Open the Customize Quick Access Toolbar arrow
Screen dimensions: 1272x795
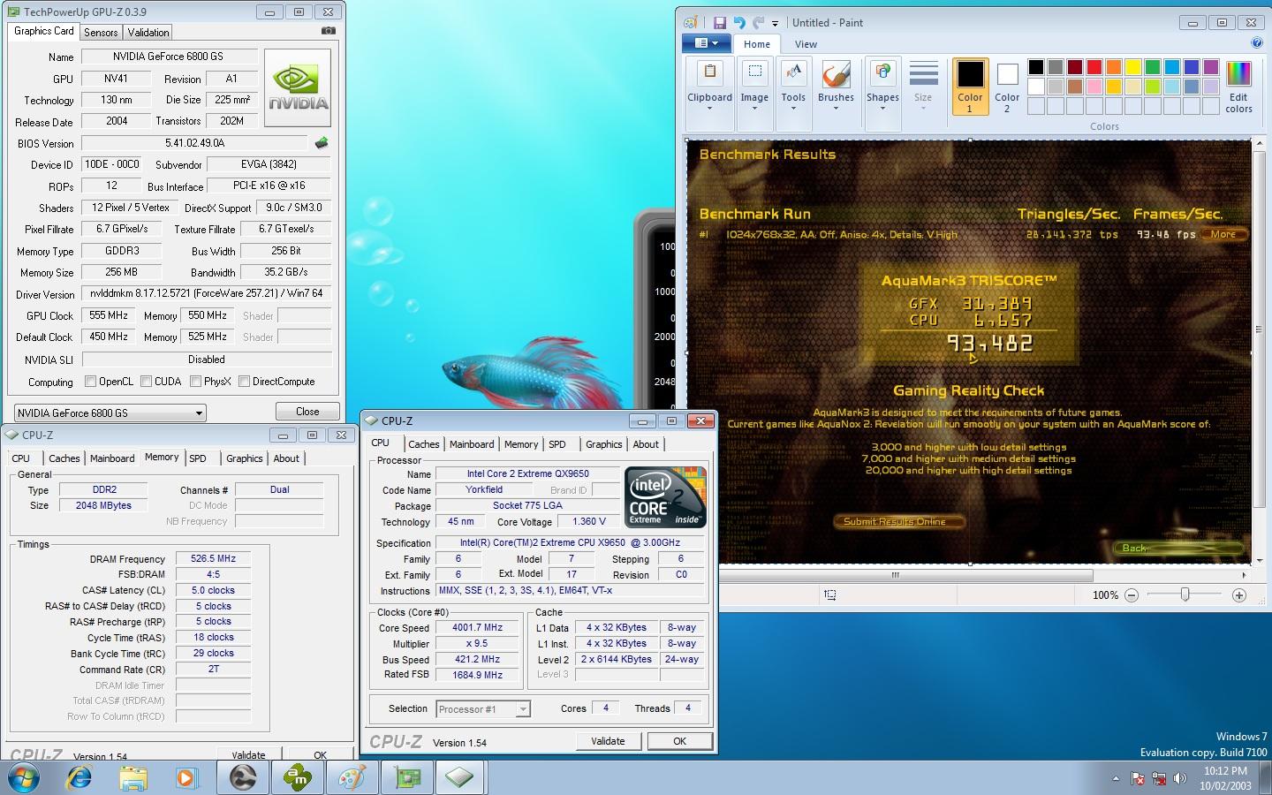click(x=776, y=24)
